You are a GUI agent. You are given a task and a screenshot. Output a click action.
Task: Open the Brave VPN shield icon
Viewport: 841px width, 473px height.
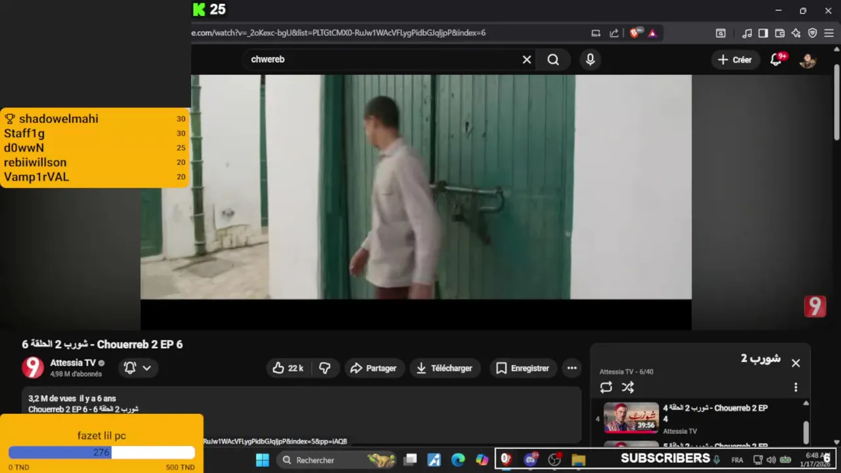coord(812,33)
